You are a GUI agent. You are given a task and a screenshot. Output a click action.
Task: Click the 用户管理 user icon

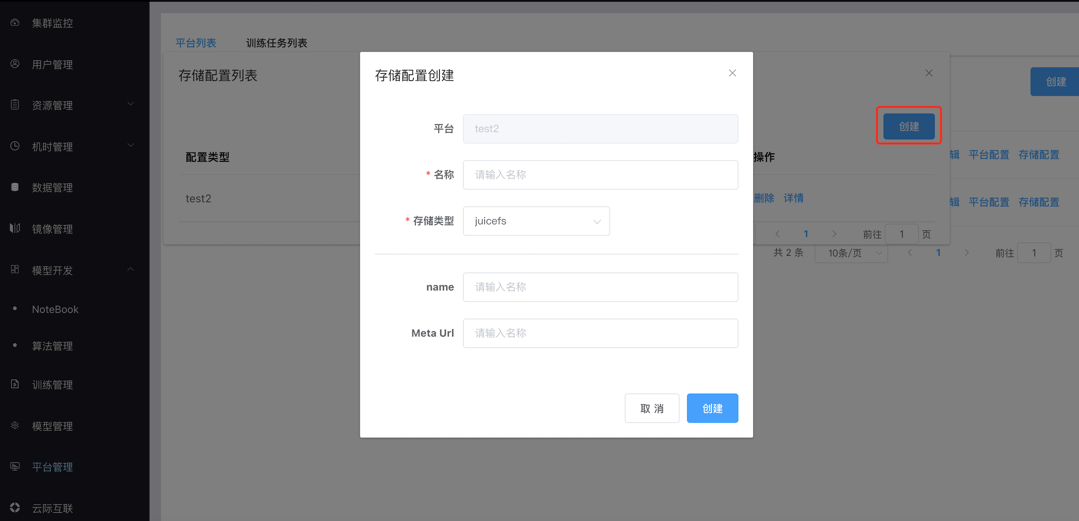coord(15,64)
